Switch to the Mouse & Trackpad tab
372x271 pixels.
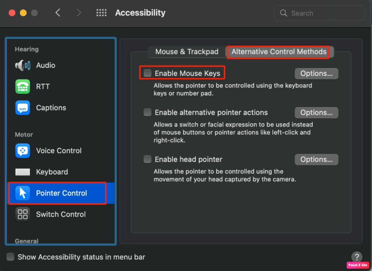pyautogui.click(x=187, y=52)
